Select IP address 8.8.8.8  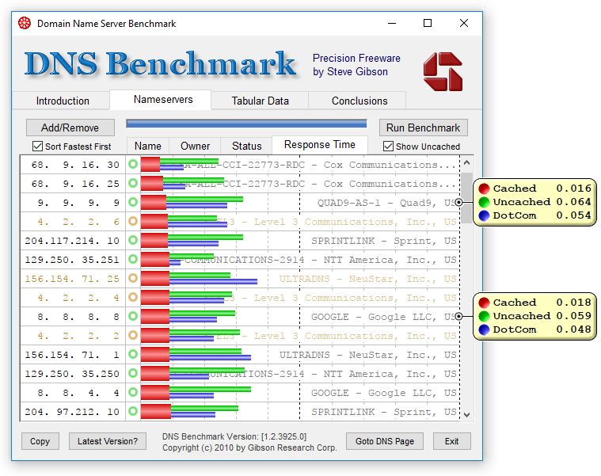point(78,317)
